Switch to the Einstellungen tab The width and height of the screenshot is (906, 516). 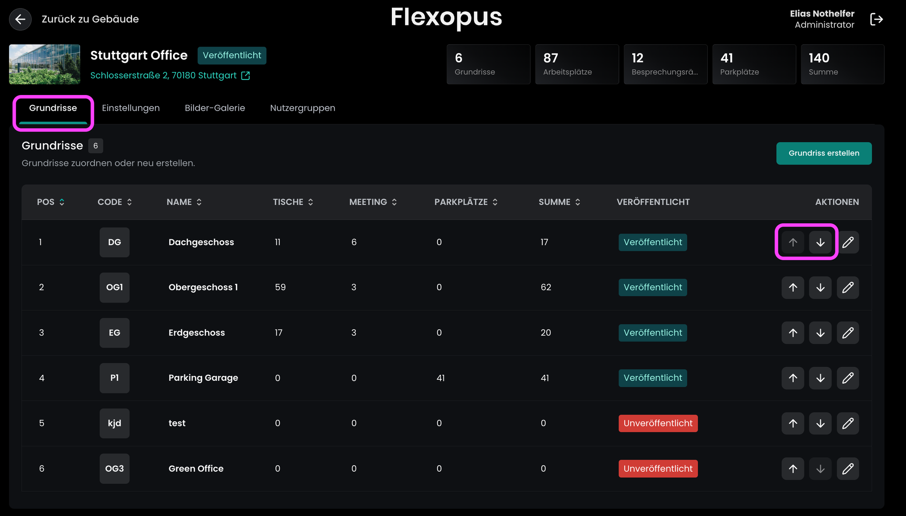point(130,108)
